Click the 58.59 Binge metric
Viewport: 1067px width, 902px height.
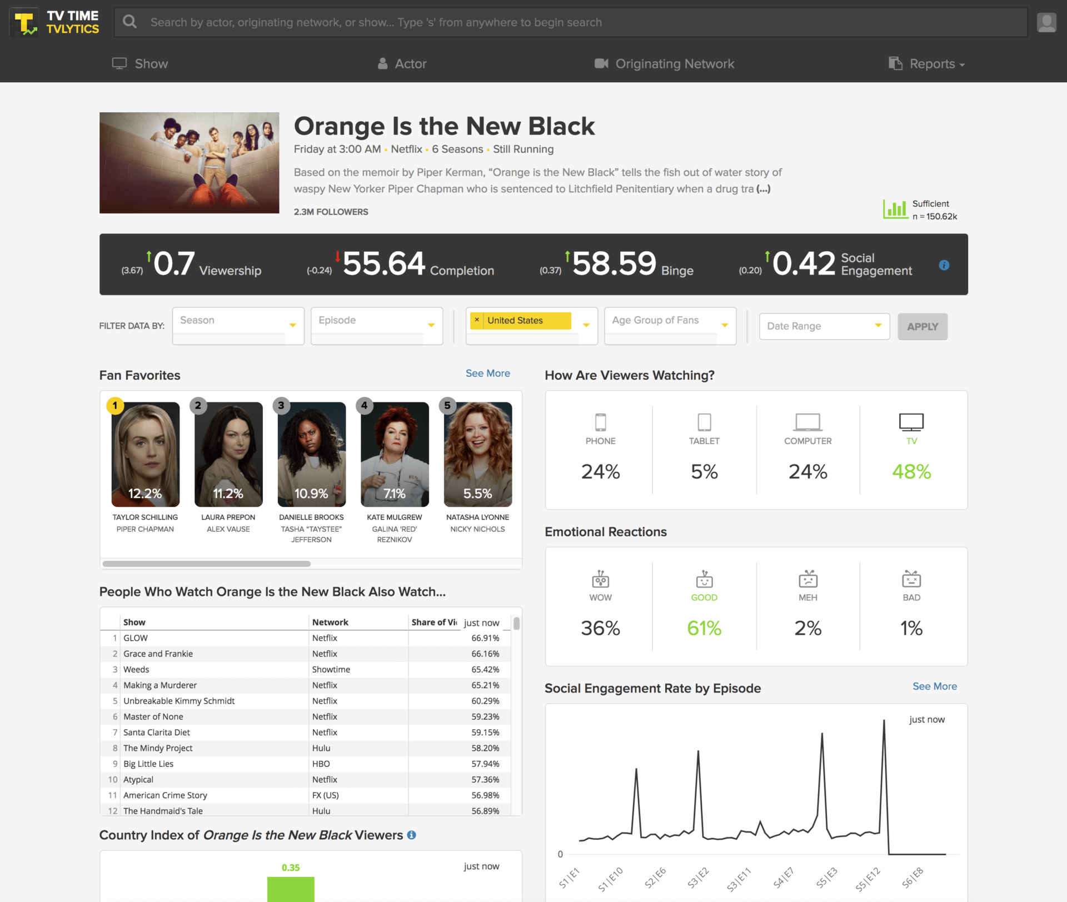pyautogui.click(x=614, y=263)
